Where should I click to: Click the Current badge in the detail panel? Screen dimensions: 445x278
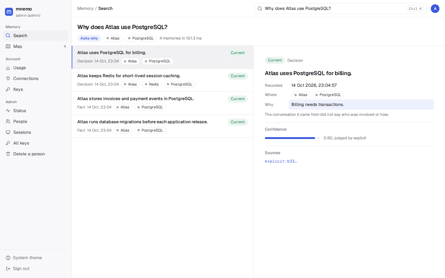pos(275,60)
